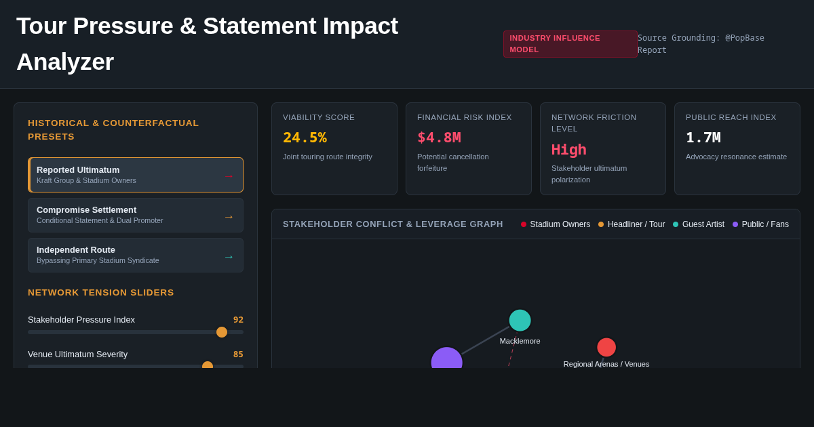Click the Tour Pressure & Statement Impact Analyzer title
814x427 pixels.
coord(207,44)
